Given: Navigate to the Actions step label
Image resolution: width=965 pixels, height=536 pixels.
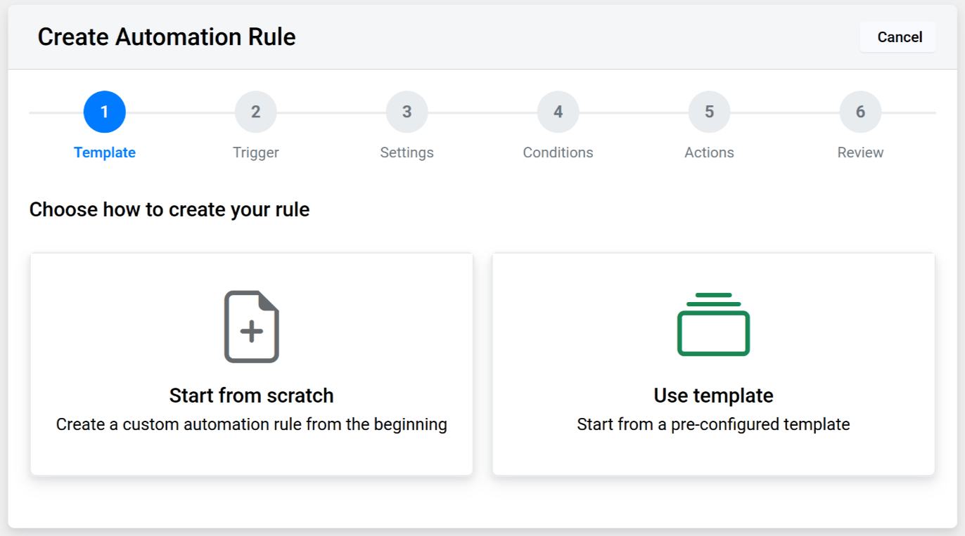Looking at the screenshot, I should [x=709, y=152].
